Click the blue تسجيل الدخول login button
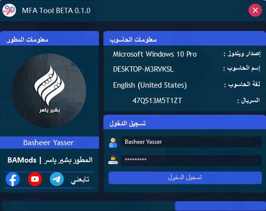 (x=185, y=178)
